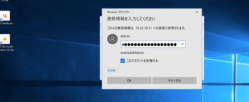Focus the password input field

click(153, 44)
